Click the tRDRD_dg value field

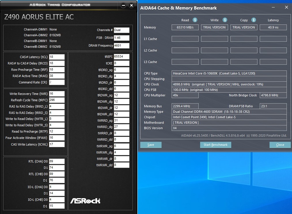[x=122, y=76]
